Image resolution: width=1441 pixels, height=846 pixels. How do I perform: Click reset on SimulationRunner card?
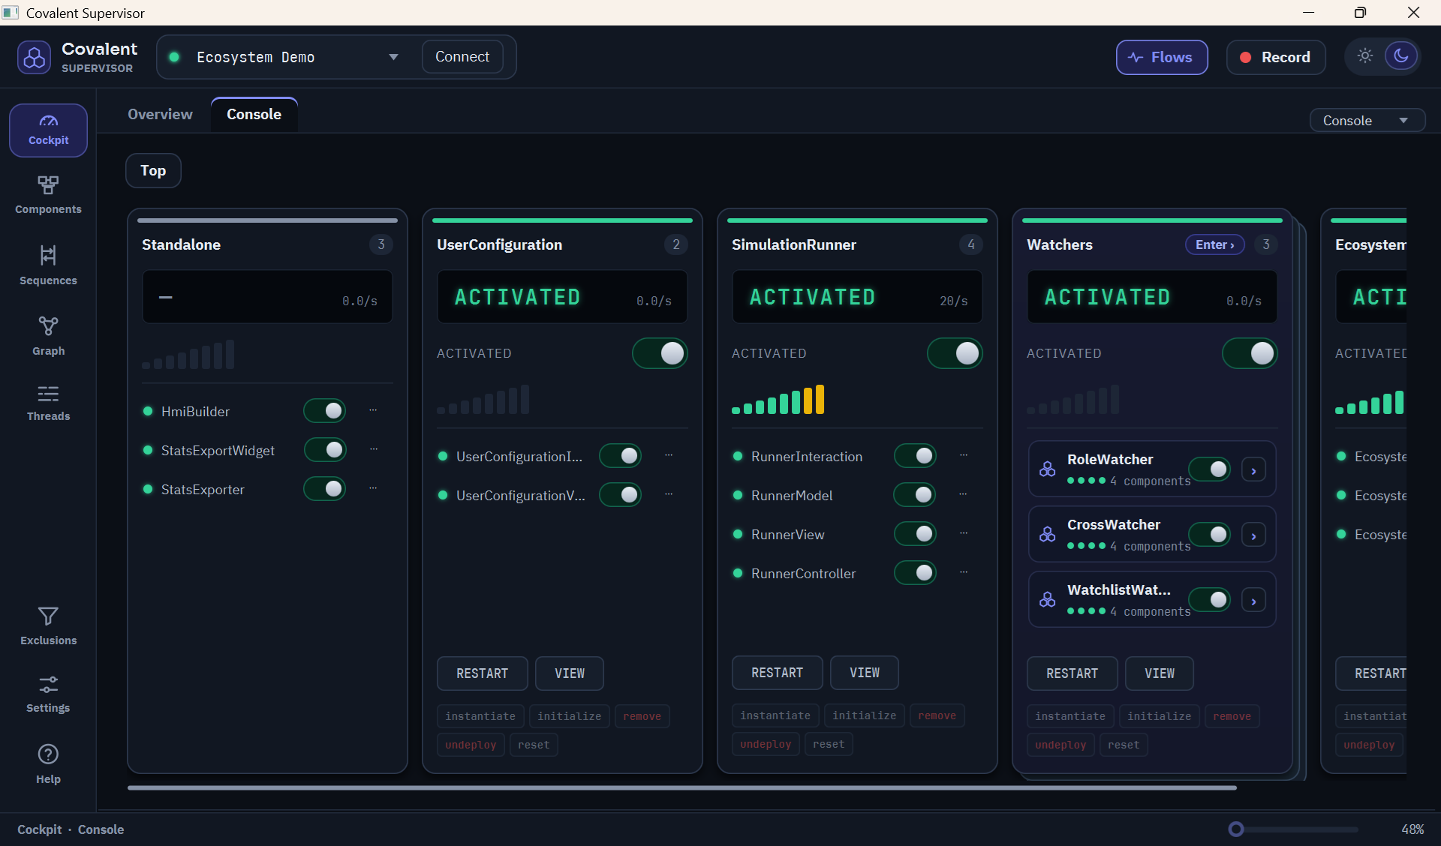pyautogui.click(x=829, y=744)
